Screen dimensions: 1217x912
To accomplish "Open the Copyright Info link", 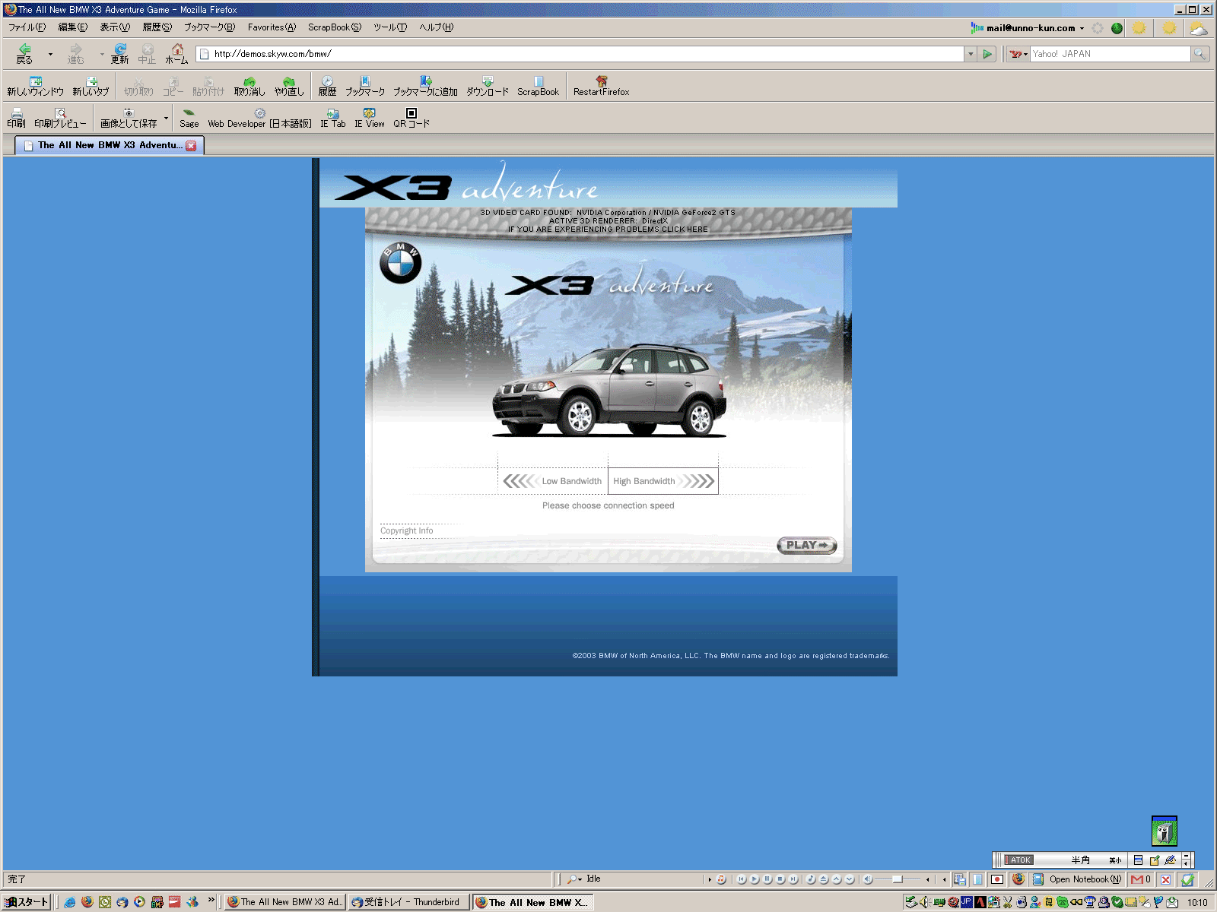I will coord(407,530).
